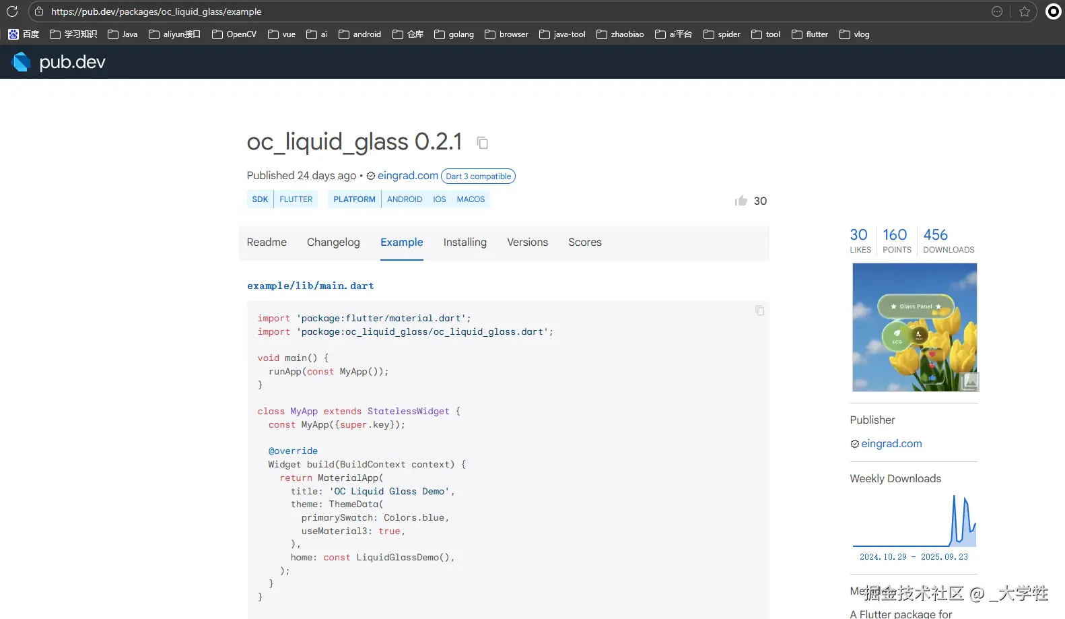Click the 456 DOWNLOADS score
Image resolution: width=1065 pixels, height=619 pixels.
click(x=949, y=240)
